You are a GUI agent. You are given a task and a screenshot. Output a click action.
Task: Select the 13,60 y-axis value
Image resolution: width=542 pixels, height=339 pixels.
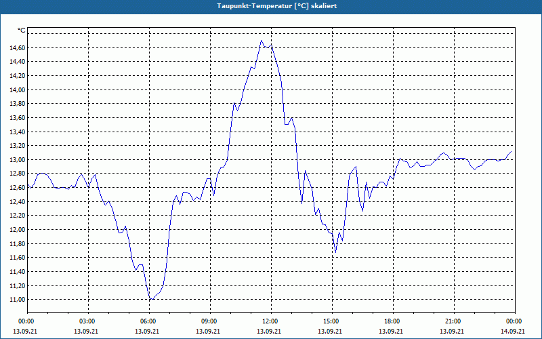tap(18, 117)
